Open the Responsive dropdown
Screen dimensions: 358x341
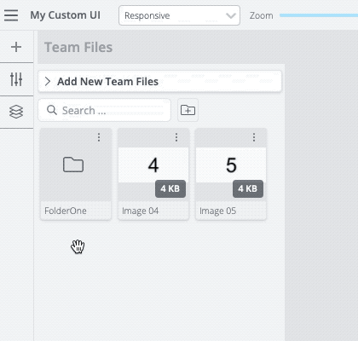tap(179, 15)
